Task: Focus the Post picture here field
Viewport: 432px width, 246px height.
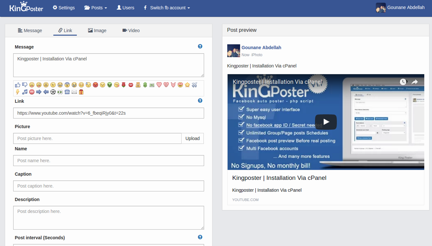Action: pos(97,138)
